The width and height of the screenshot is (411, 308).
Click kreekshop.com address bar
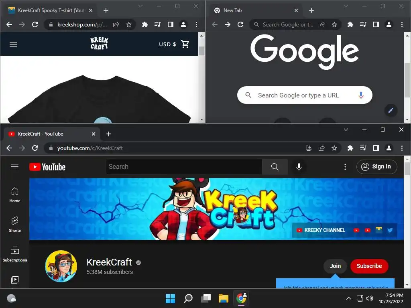[82, 24]
